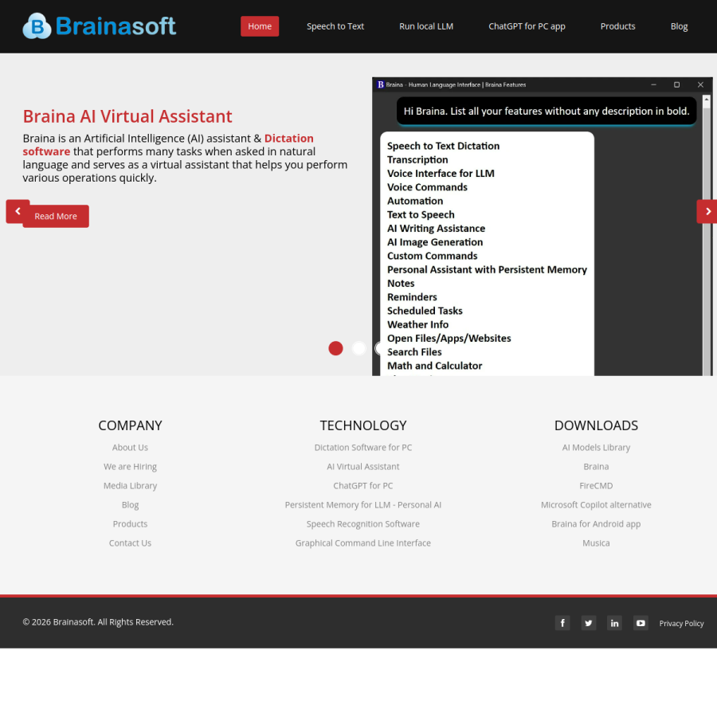The height and width of the screenshot is (717, 717).
Task: Open We are Hiring link
Action: point(131,466)
